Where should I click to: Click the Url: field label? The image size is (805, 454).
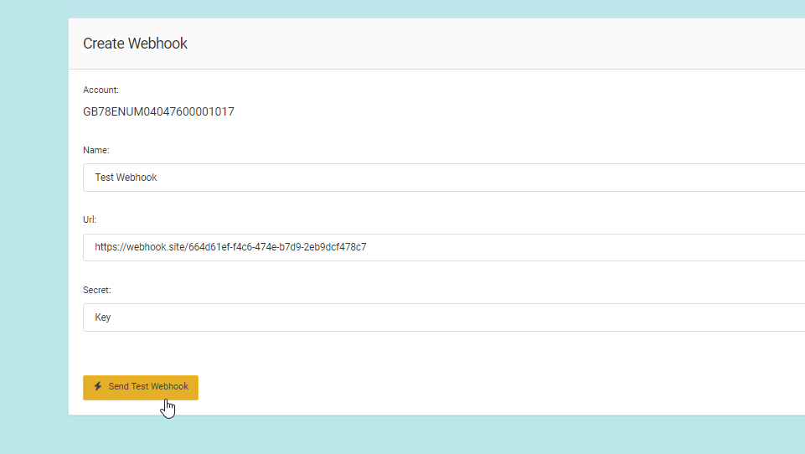pos(90,219)
